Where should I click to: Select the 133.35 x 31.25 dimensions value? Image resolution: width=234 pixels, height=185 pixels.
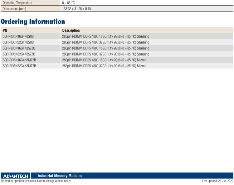point(76,9)
